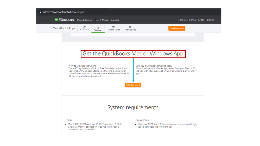Click Free Download button below app heading
The image size is (260, 146).
click(133, 85)
